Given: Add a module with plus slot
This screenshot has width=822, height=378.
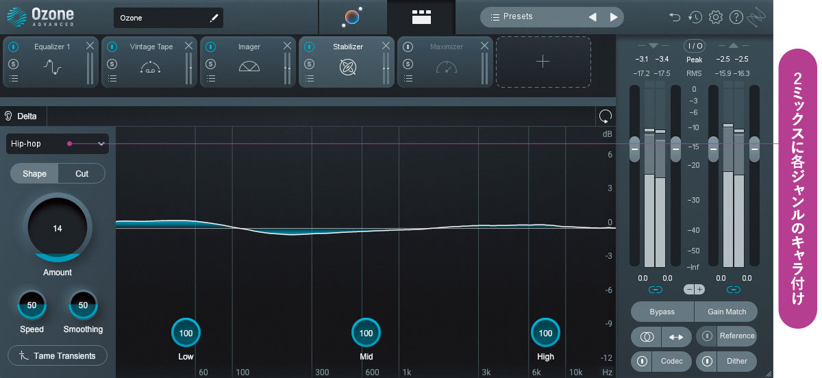Looking at the screenshot, I should pyautogui.click(x=543, y=62).
